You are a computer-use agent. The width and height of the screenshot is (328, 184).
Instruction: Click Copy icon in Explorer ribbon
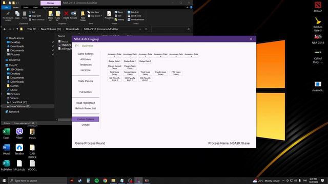pos(17,15)
